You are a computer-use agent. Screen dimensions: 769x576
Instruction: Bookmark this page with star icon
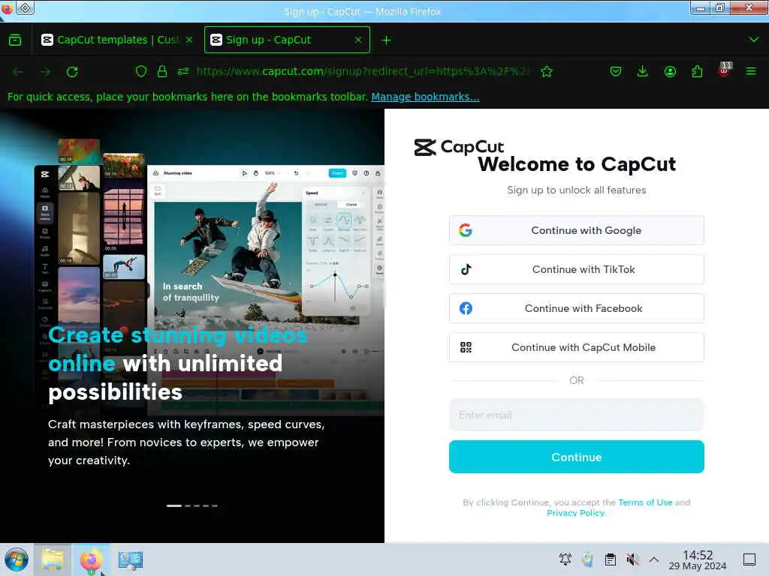(x=547, y=72)
